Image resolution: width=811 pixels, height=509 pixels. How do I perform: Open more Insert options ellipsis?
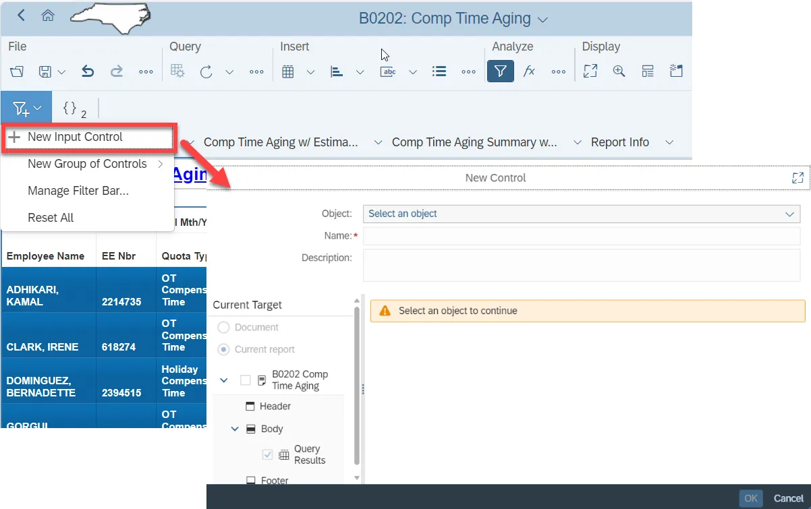click(468, 71)
